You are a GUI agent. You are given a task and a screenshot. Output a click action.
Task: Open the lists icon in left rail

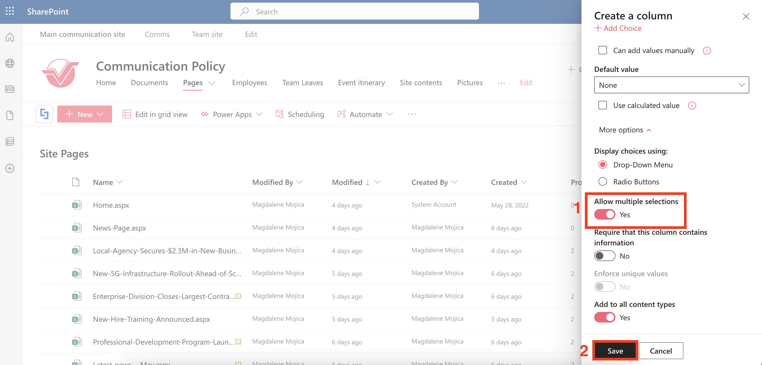coord(10,141)
